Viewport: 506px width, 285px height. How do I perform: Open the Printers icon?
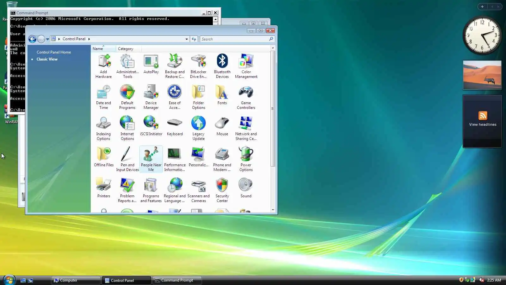pos(103,188)
